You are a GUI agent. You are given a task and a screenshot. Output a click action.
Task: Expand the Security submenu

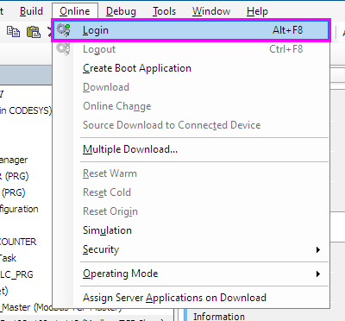pyautogui.click(x=191, y=249)
